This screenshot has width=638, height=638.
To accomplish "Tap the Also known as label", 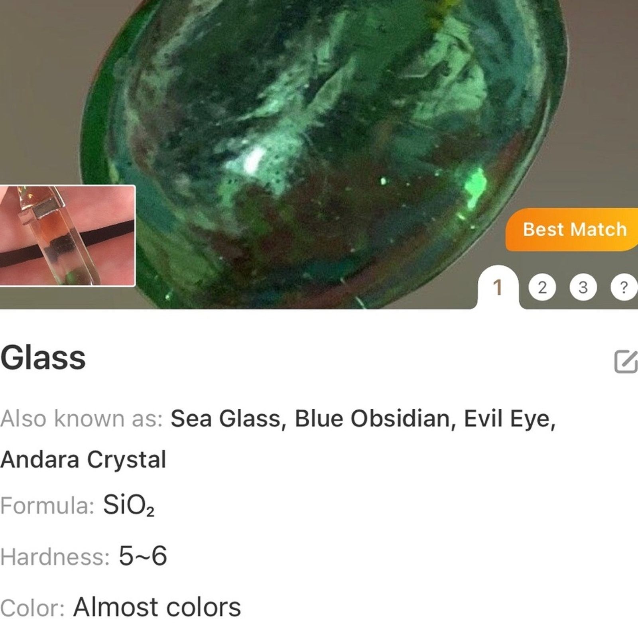I will [81, 419].
